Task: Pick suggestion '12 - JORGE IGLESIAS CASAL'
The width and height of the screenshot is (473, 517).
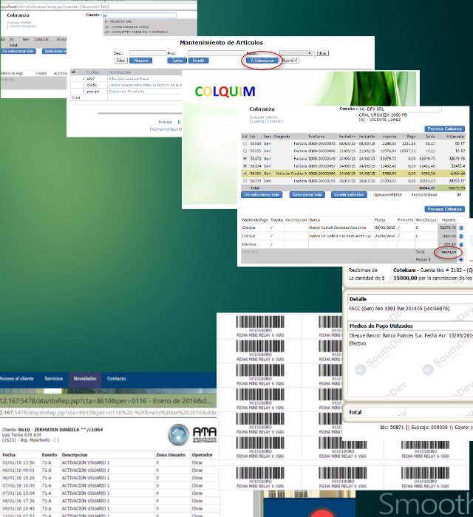Action: pos(126,27)
